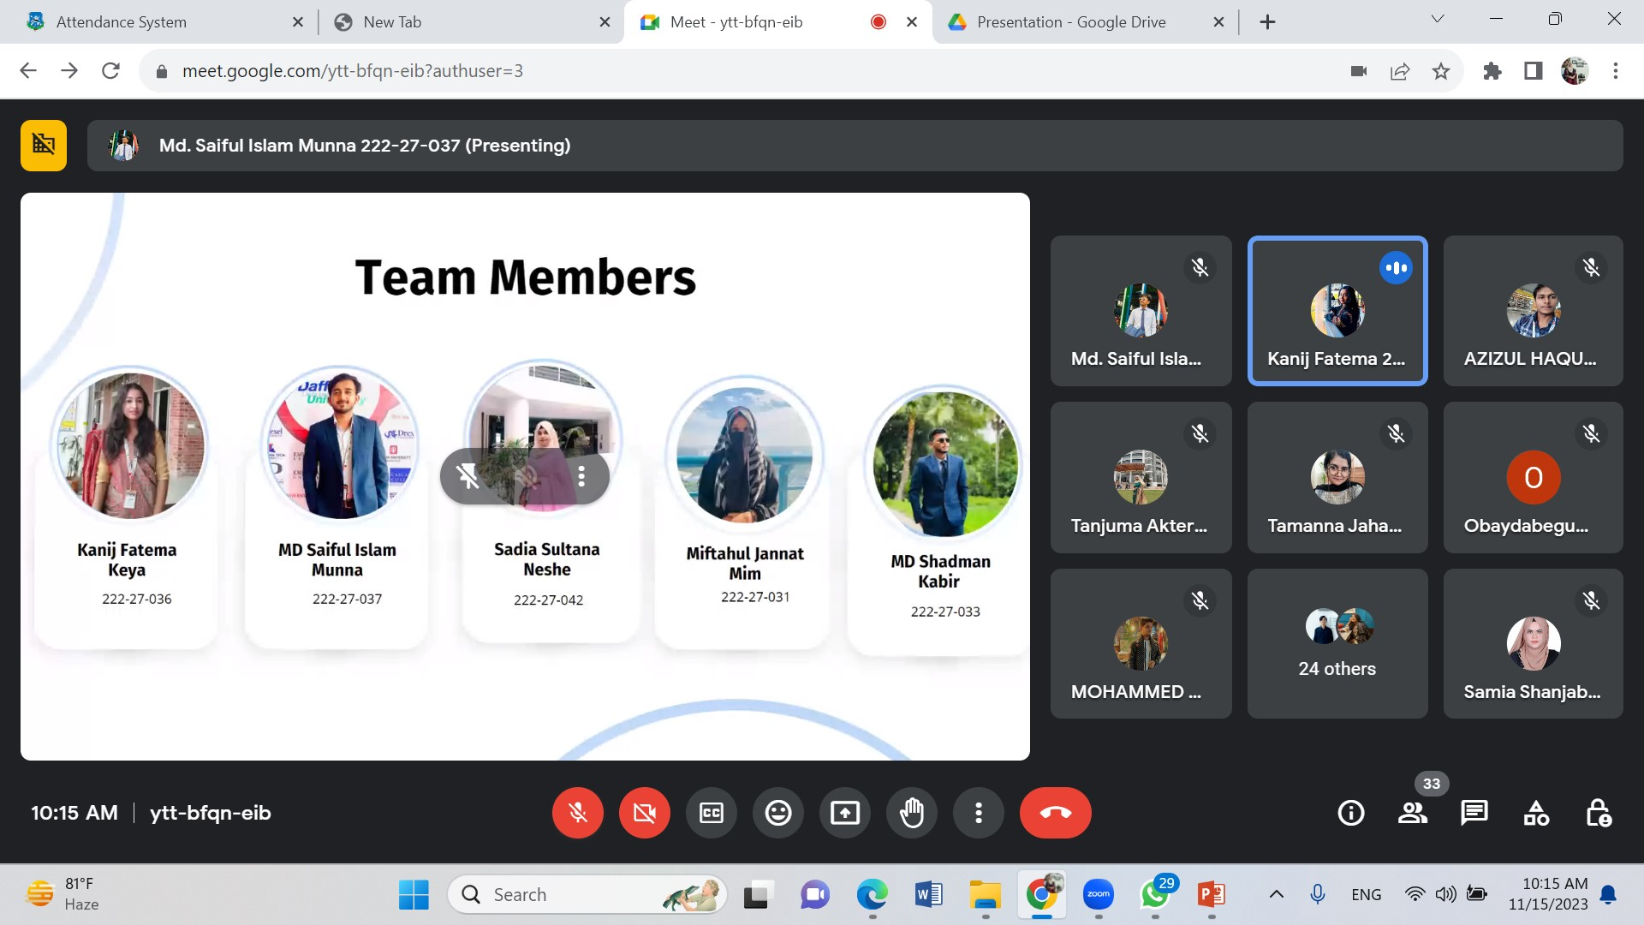Toggle Chrome side panel icon
The image size is (1644, 925).
pyautogui.click(x=1534, y=71)
